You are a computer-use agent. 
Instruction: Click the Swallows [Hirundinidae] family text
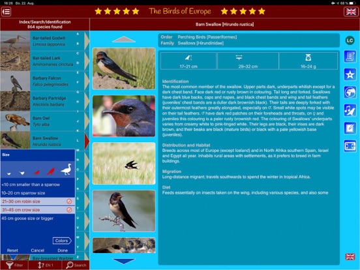[x=201, y=43]
